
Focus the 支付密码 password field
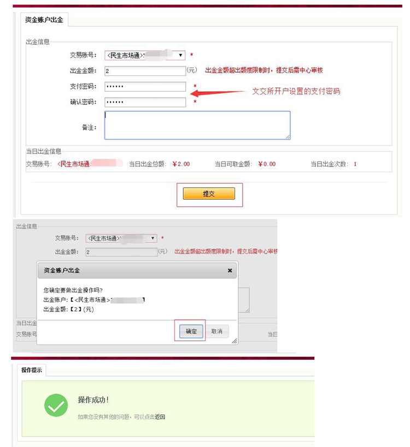[145, 87]
